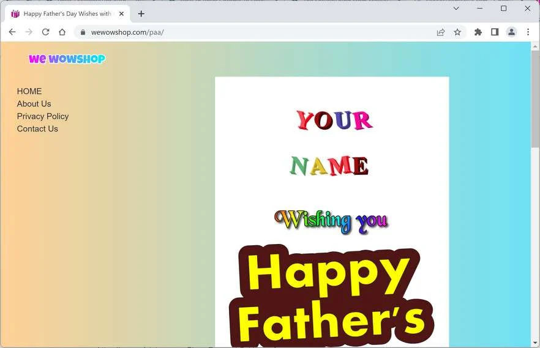The width and height of the screenshot is (540, 348).
Task: Click the colorful NAME text on the card
Action: click(x=329, y=166)
